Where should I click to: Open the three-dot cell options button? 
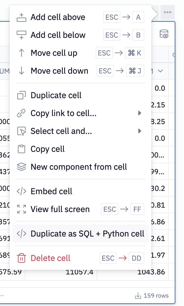click(x=168, y=12)
